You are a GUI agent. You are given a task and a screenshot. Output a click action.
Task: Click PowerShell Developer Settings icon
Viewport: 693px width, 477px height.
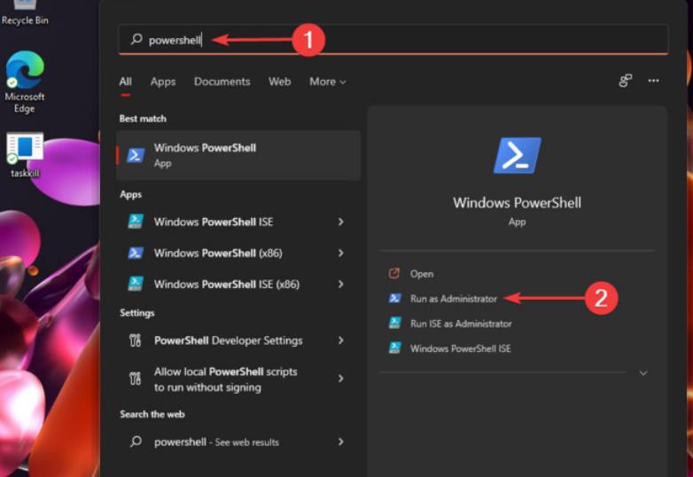coord(136,340)
